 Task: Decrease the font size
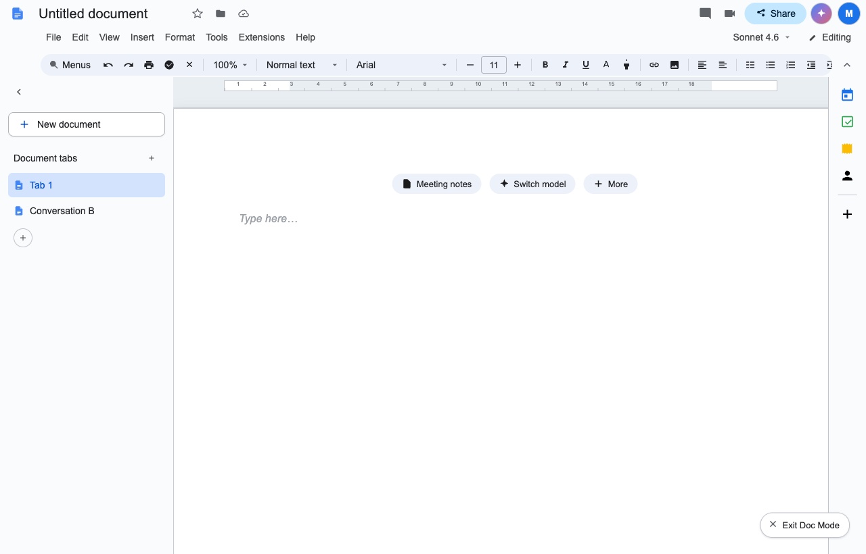(x=470, y=65)
